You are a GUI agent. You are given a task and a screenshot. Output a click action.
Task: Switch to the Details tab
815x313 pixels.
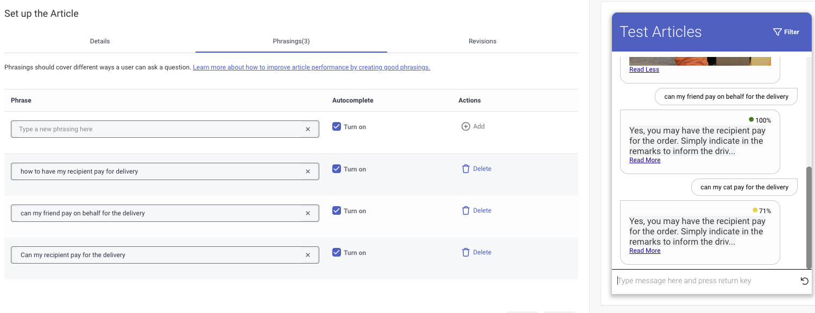point(100,41)
